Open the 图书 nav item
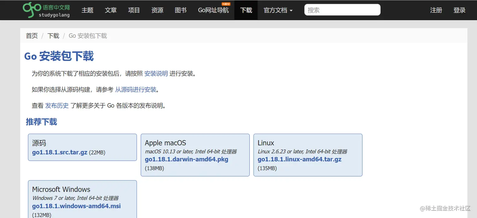 point(181,10)
